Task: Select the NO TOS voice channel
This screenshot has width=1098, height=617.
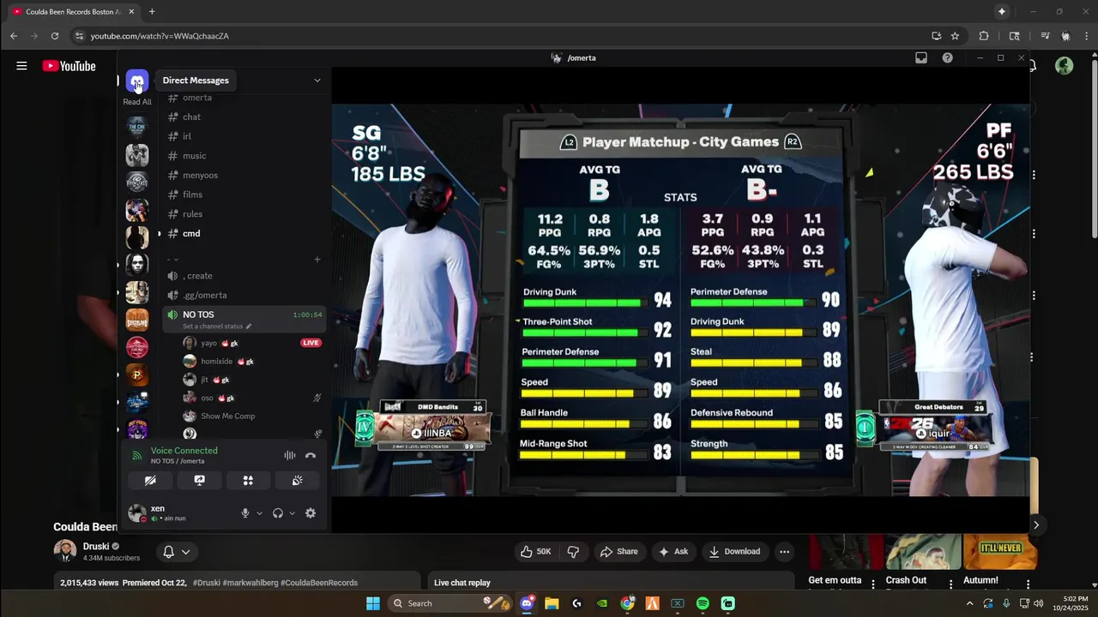Action: (x=244, y=319)
